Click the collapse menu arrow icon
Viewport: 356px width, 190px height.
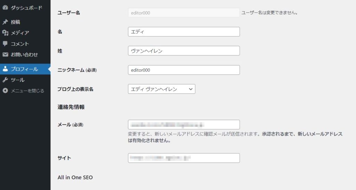click(x=5, y=91)
